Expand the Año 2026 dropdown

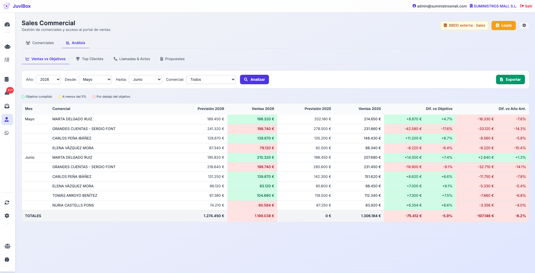pos(48,80)
